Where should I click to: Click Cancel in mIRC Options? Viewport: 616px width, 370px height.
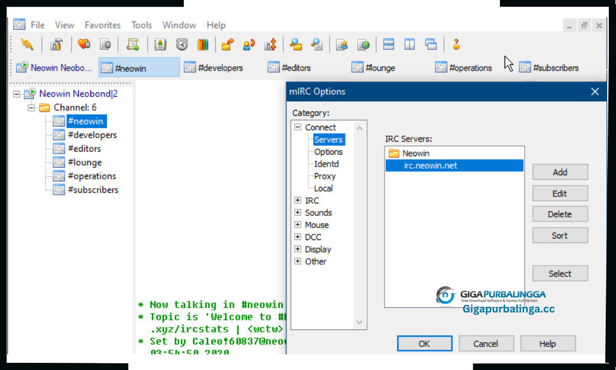[x=486, y=344]
